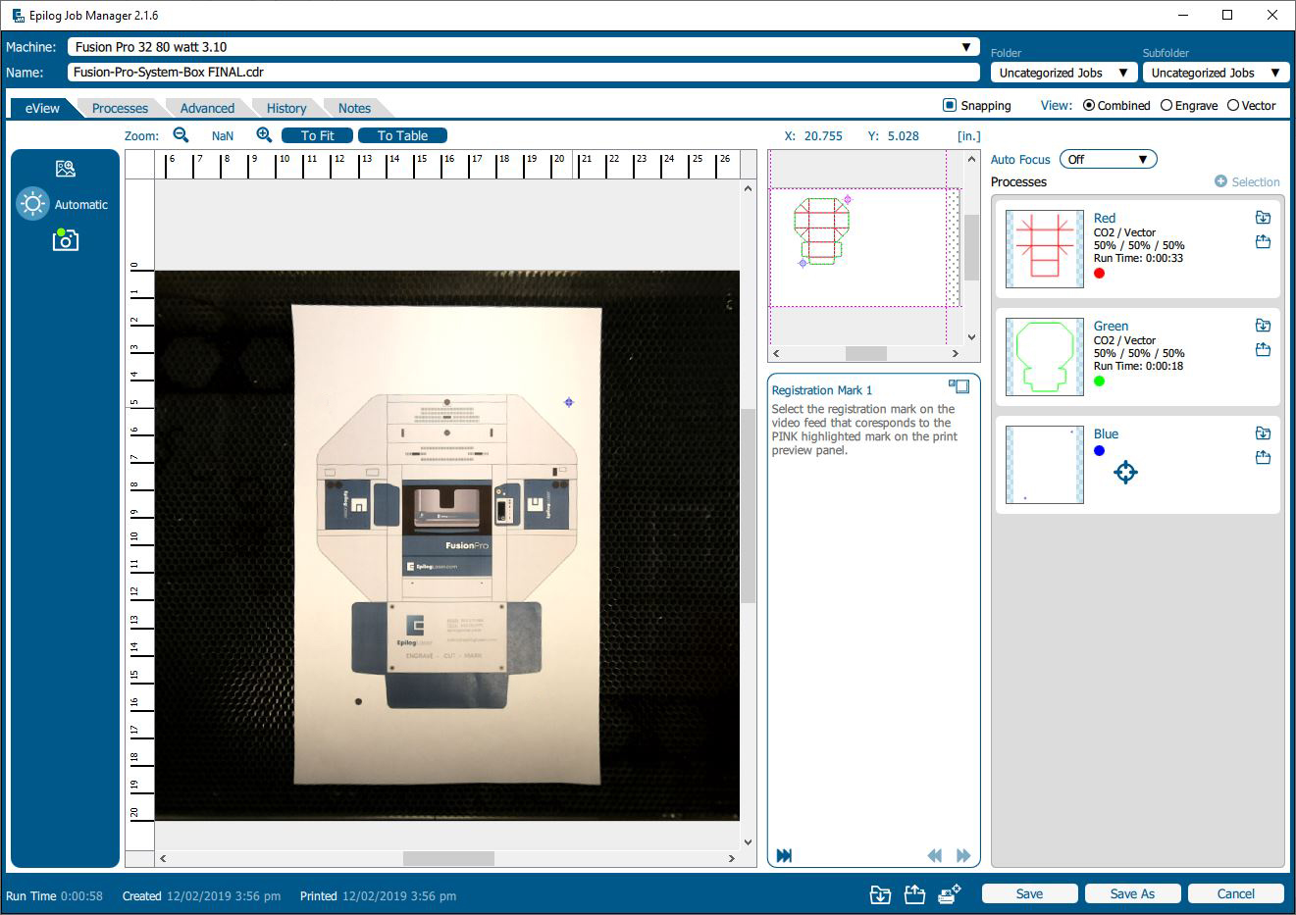Open the Advanced tab
The width and height of the screenshot is (1296, 915).
[x=207, y=108]
